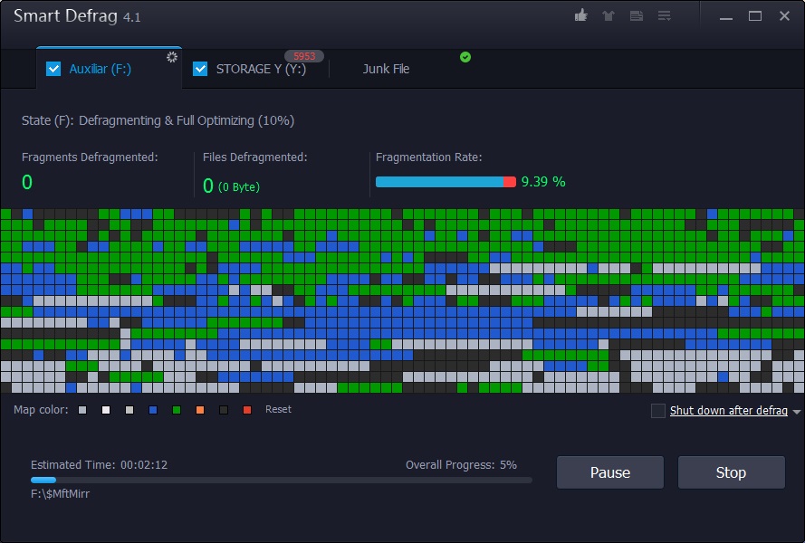Click the green checkmark on Junk File
Image resolution: width=805 pixels, height=543 pixels.
tap(465, 57)
